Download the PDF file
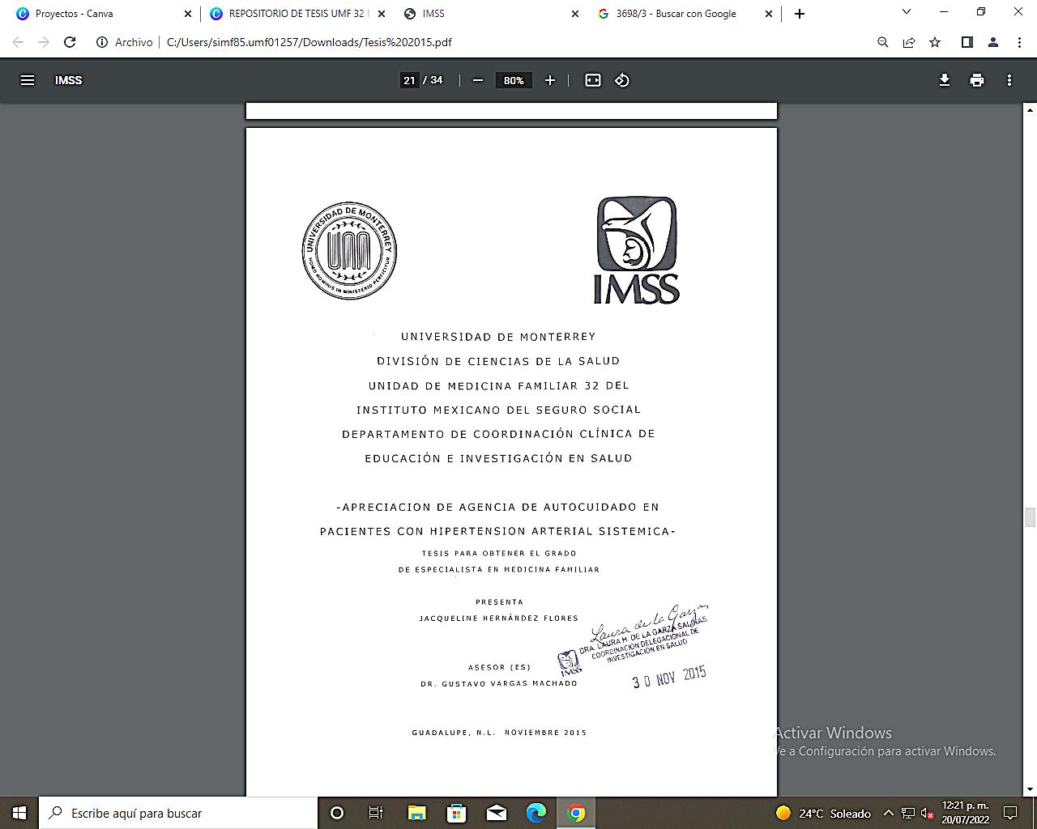This screenshot has width=1037, height=829. pos(945,80)
